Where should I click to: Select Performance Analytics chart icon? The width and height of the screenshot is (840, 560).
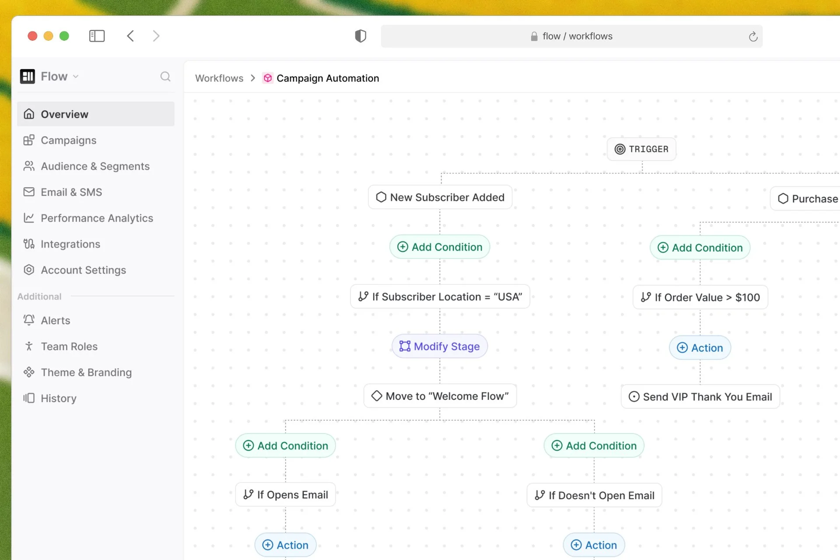[x=29, y=218]
